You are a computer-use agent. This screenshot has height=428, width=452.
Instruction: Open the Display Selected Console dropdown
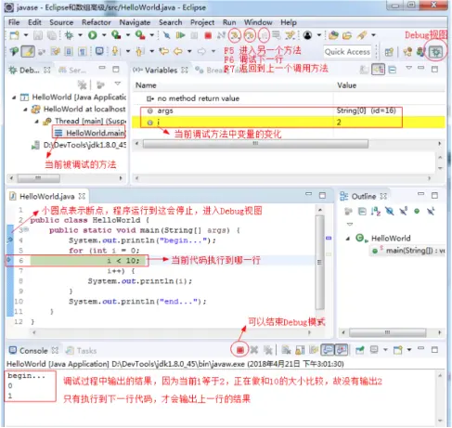(385, 350)
